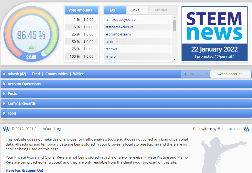This screenshot has height=173, width=252.
Task: Open the STEEM news promoted banner
Action: click(214, 34)
